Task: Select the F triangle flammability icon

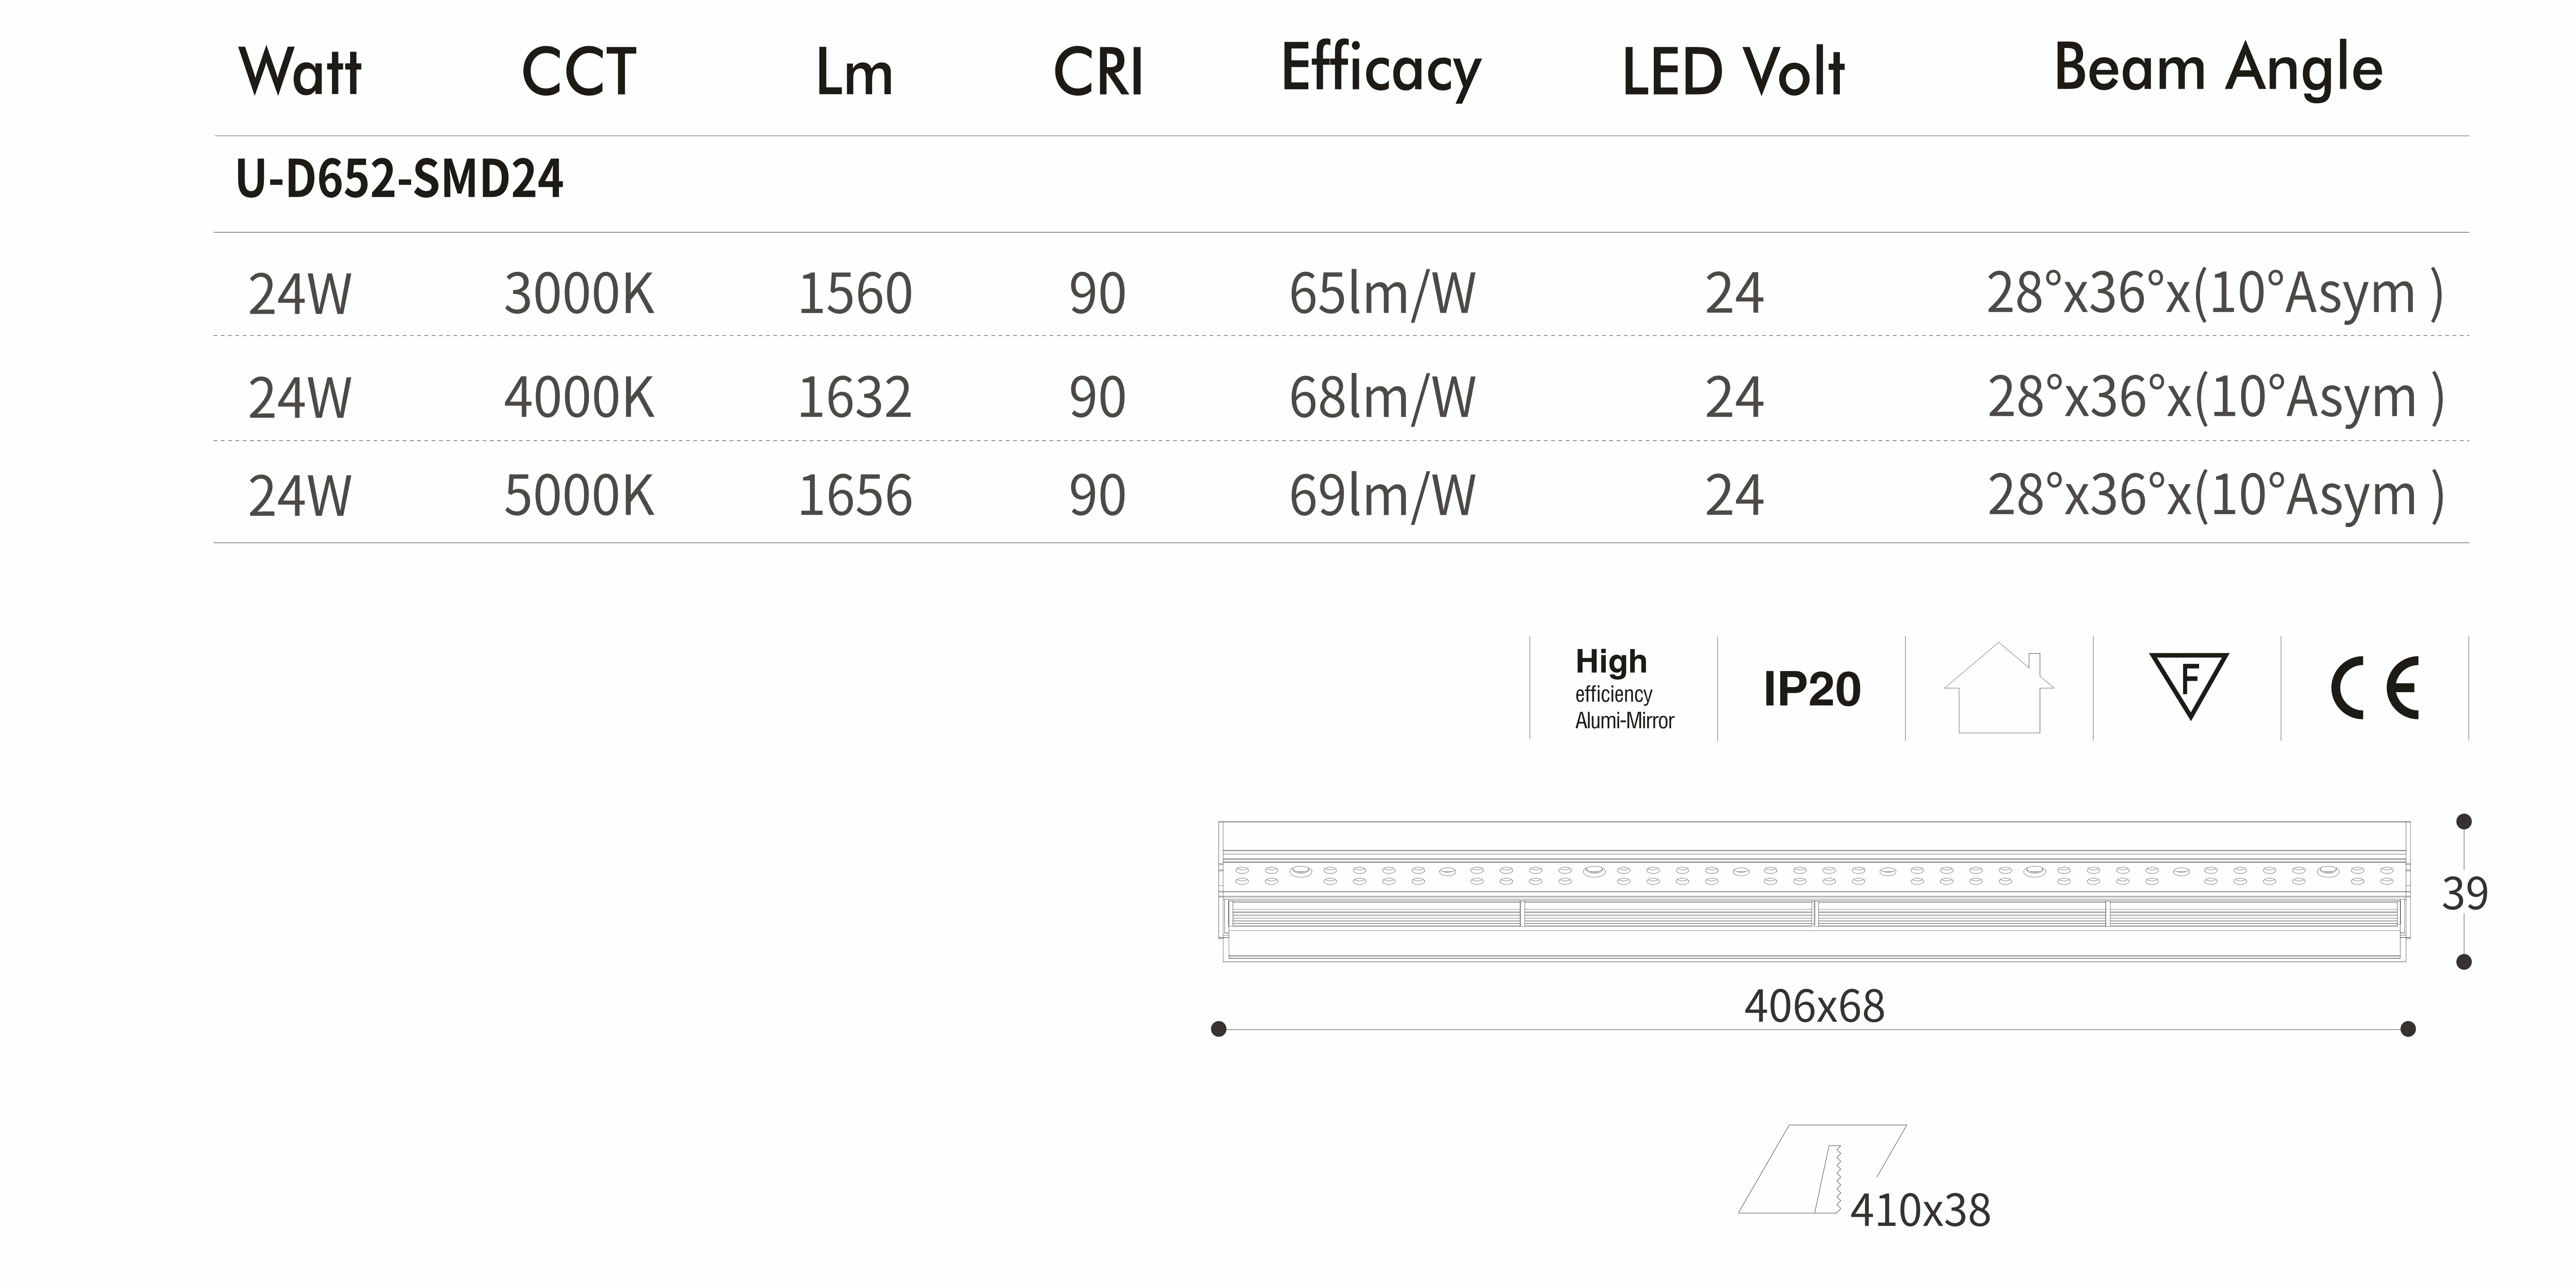Action: (2189, 685)
